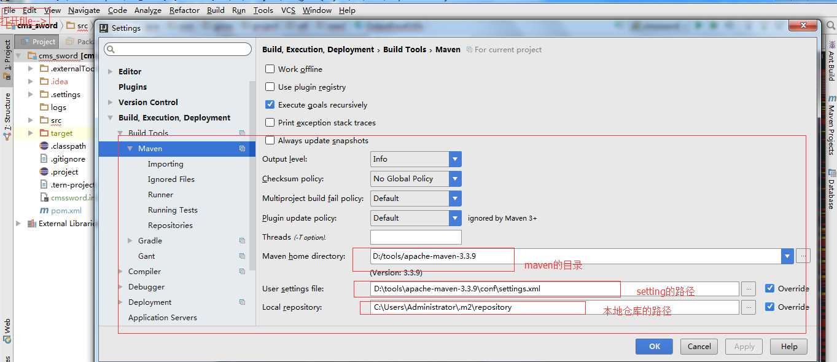Viewport: 837px width, 362px height.
Task: Expand the Version Control settings node
Action: coord(110,102)
